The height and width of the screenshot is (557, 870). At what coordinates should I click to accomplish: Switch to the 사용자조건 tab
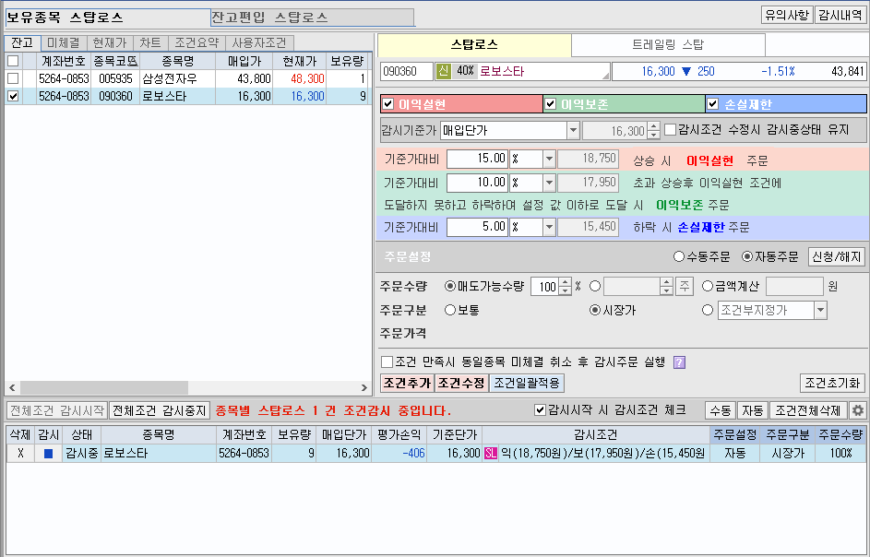(259, 42)
